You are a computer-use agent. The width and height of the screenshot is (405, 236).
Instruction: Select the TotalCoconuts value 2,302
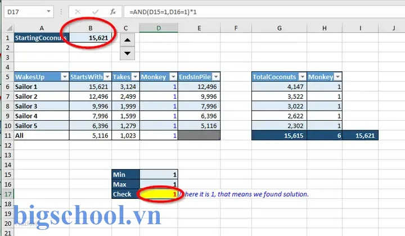279,126
